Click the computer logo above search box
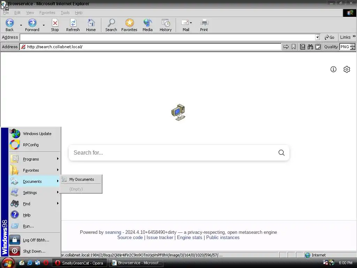Viewport: 357px width, 268px height. 178,112
